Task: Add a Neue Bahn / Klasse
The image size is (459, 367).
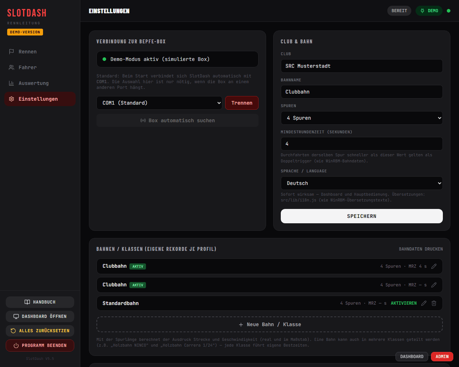Action: [270, 324]
